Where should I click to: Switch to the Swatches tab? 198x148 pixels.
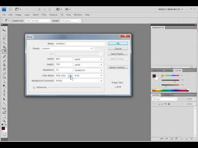click(157, 70)
